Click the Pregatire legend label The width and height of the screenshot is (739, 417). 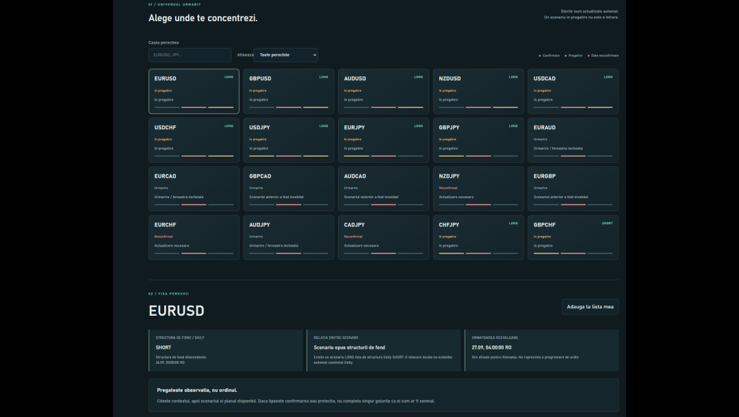point(575,55)
